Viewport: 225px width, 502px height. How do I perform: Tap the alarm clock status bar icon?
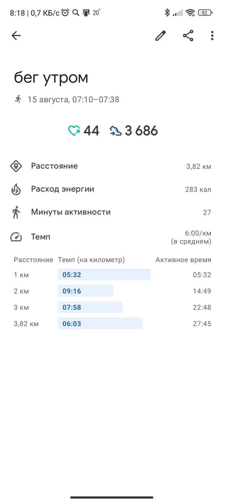coord(65,13)
